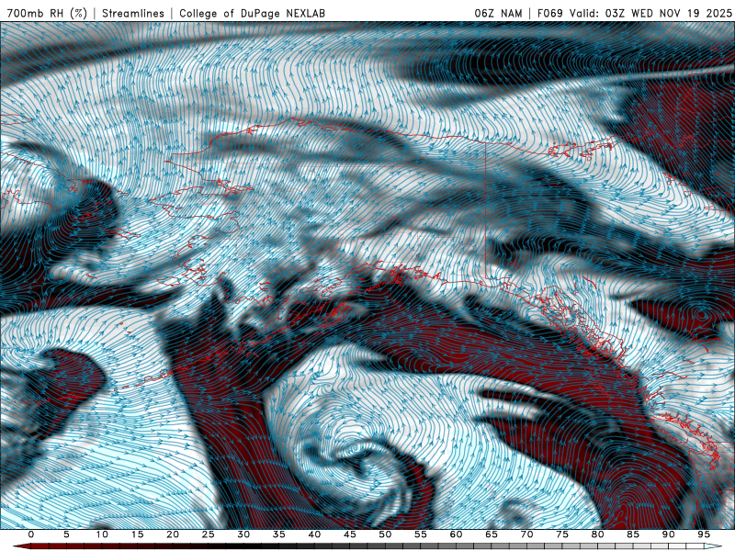The image size is (735, 551).
Task: Click the colorbar label "10"
Action: pos(102,534)
